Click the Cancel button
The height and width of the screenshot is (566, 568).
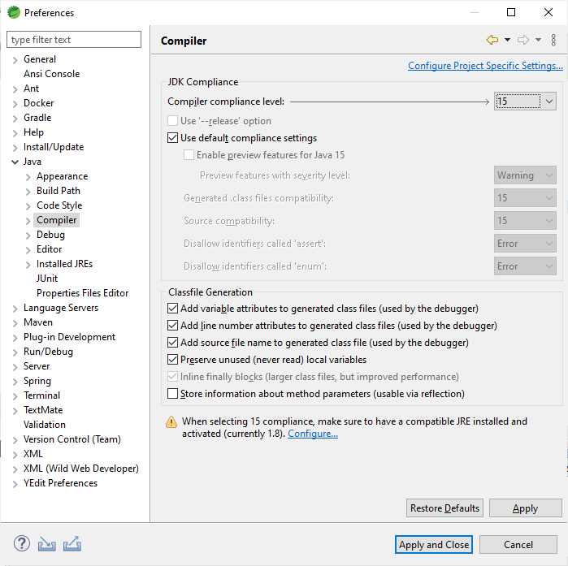pyautogui.click(x=518, y=545)
